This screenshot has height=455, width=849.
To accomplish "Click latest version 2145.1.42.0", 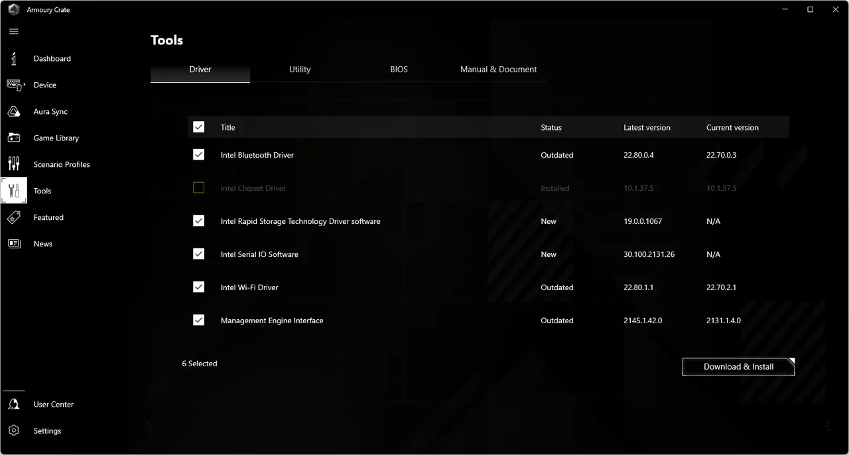I will click(x=643, y=321).
